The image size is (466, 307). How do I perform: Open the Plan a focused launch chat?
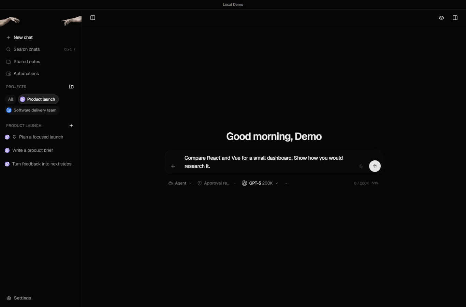pos(41,137)
